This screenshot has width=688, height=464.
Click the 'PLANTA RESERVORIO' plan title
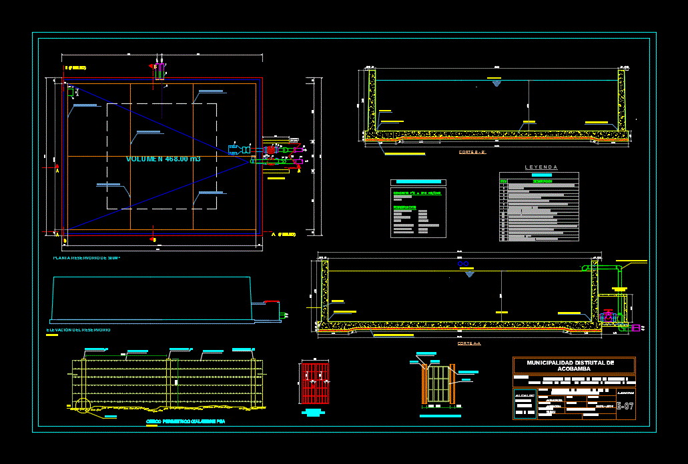point(87,258)
